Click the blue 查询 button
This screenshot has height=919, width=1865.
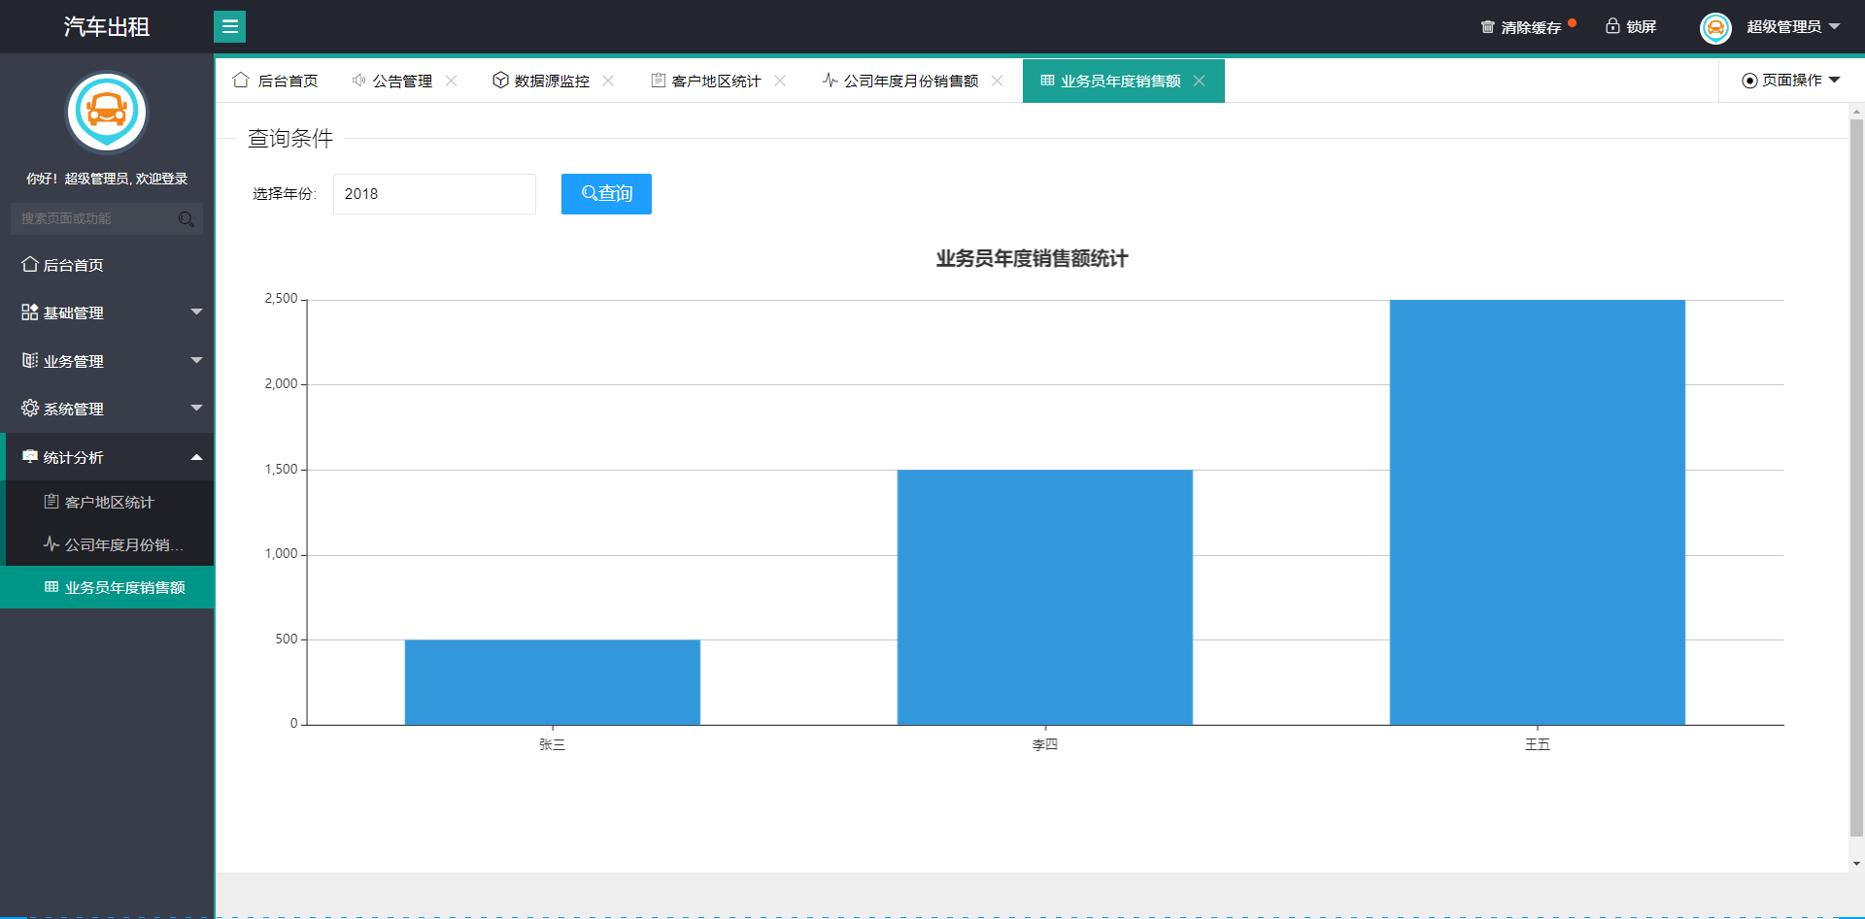coord(606,194)
